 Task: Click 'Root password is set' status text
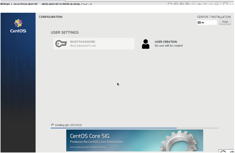[83, 46]
